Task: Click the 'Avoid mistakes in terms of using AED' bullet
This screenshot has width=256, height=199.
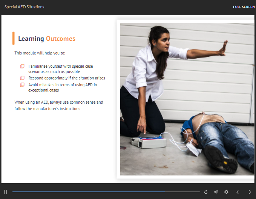Action: (63, 87)
